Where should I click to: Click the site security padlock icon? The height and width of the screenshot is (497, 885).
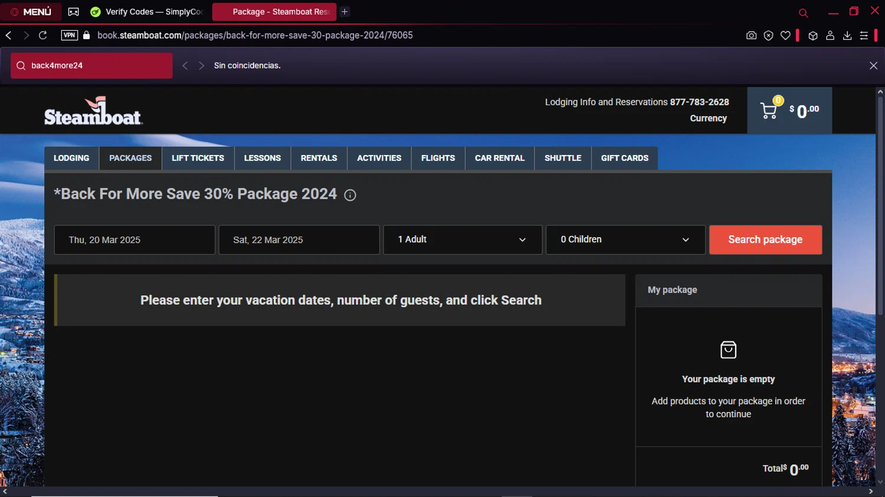[87, 35]
